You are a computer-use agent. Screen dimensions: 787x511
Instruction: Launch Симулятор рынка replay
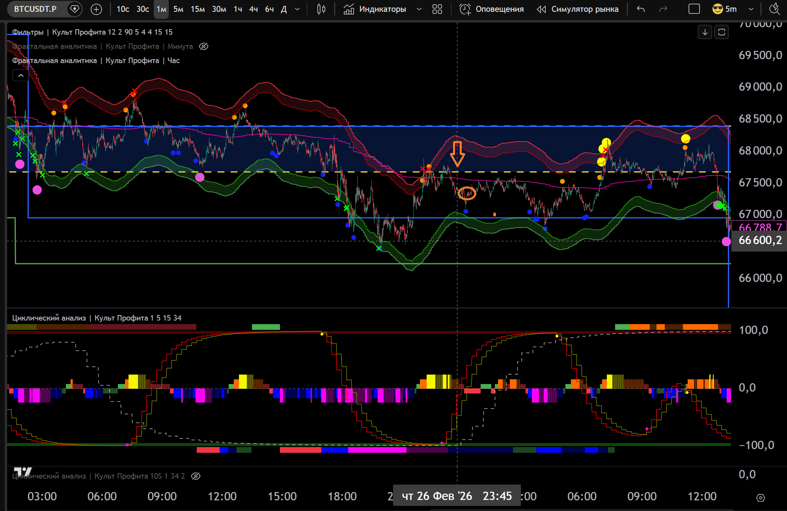tap(578, 9)
